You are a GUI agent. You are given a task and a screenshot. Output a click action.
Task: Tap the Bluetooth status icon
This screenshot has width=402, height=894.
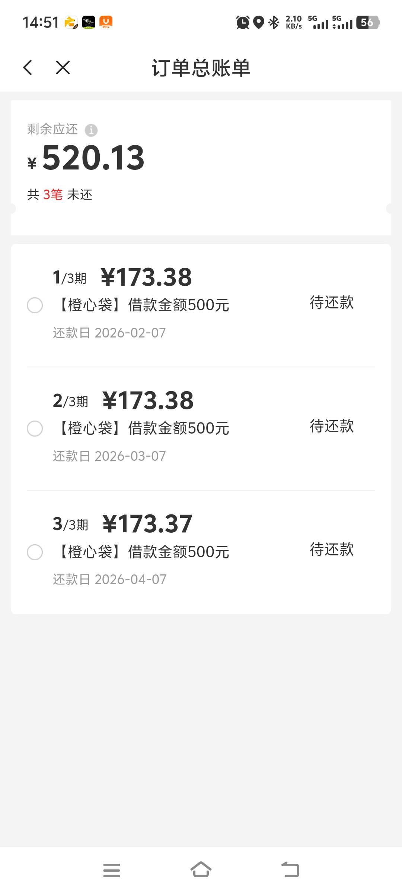(x=274, y=22)
